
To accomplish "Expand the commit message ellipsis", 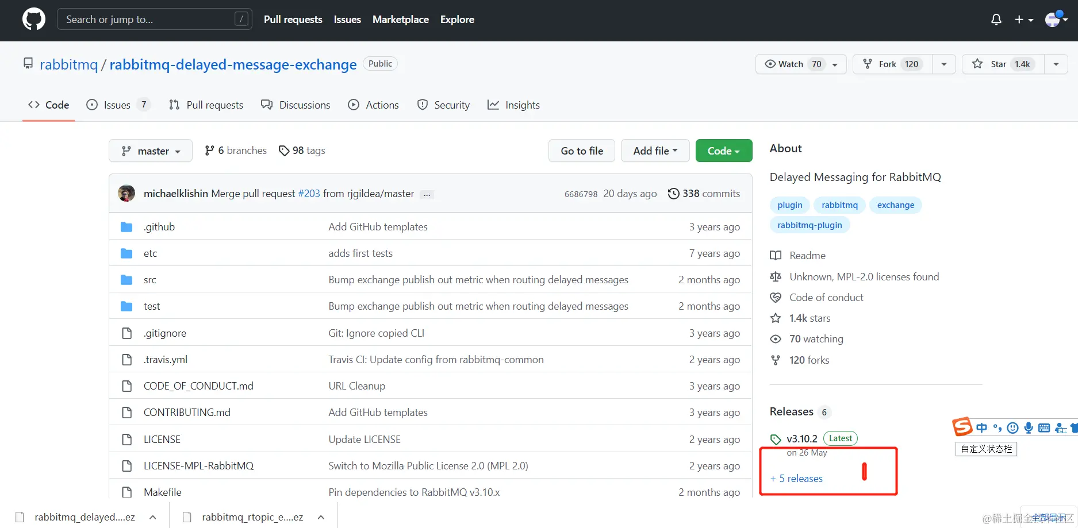I will point(427,194).
